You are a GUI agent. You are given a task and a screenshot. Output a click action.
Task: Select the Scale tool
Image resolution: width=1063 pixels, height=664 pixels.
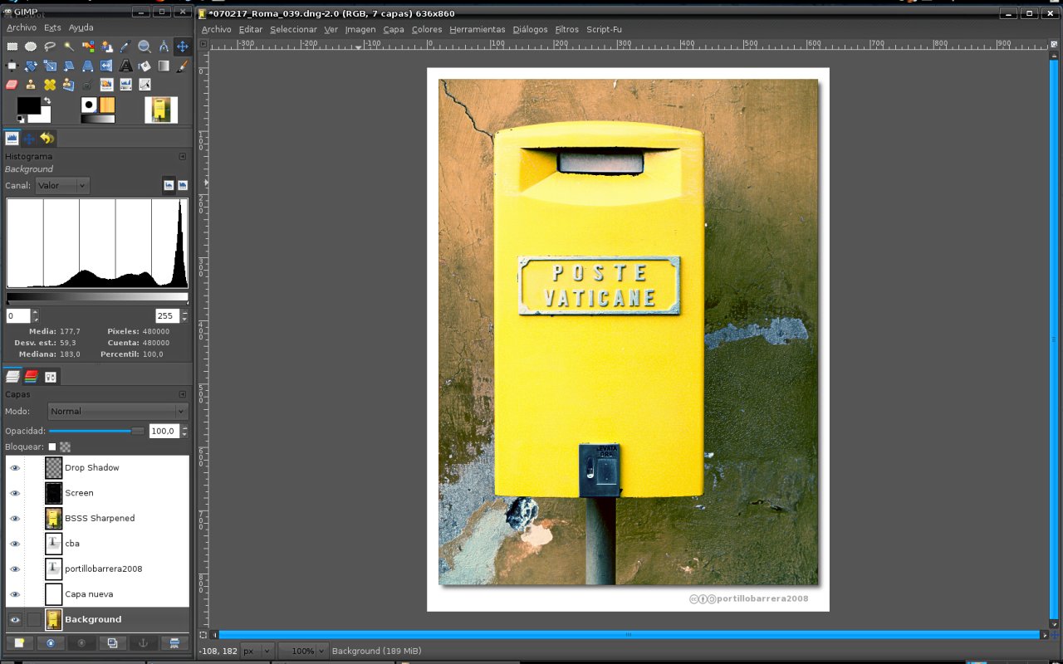(51, 66)
